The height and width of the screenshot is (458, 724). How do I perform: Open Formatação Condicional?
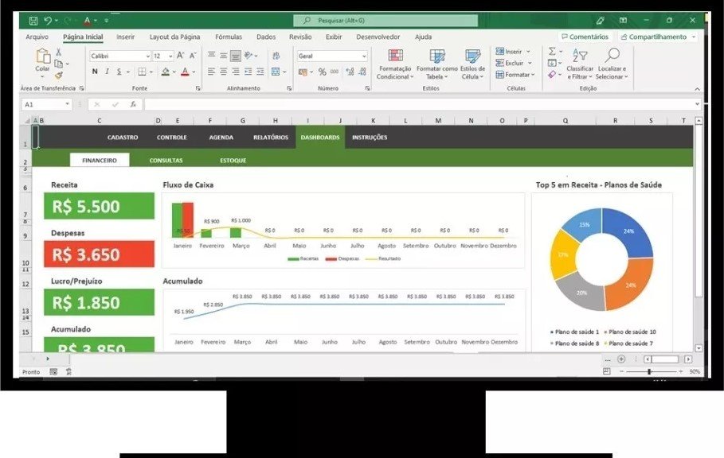pos(394,64)
